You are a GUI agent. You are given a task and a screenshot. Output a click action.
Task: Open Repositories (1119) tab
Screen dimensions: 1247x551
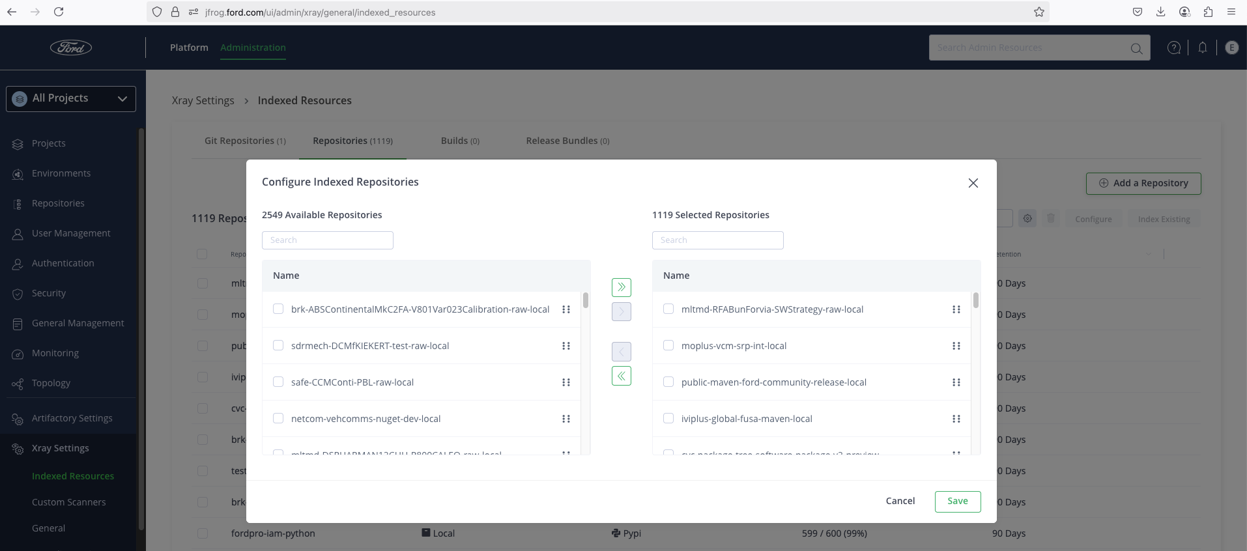point(352,141)
